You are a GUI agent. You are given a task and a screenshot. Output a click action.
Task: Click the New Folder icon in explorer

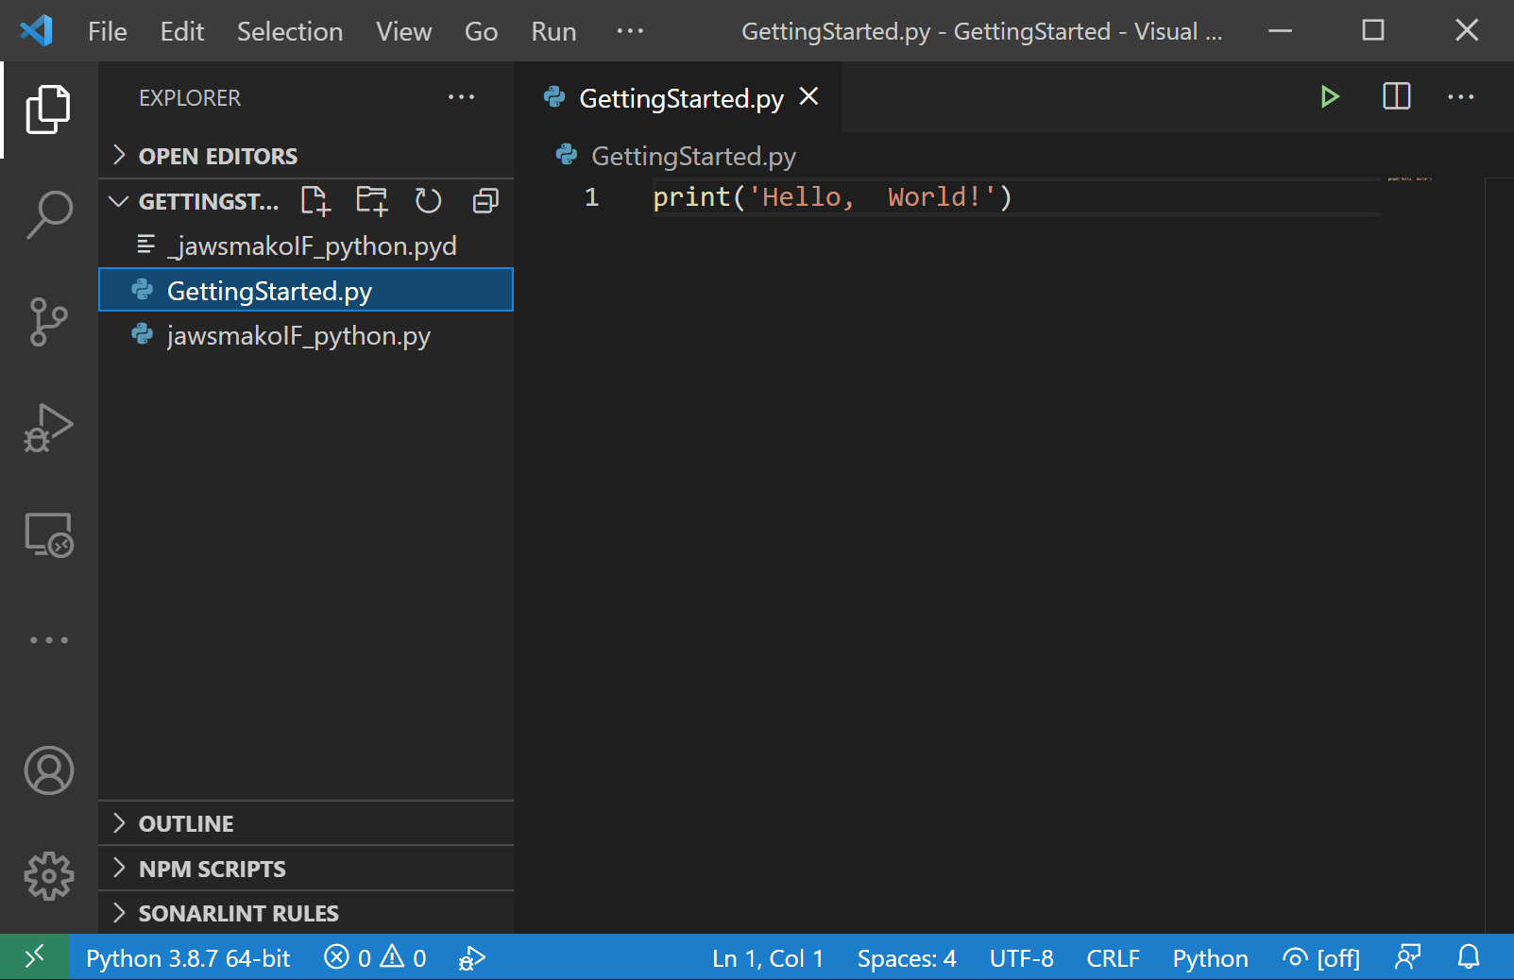pyautogui.click(x=371, y=201)
